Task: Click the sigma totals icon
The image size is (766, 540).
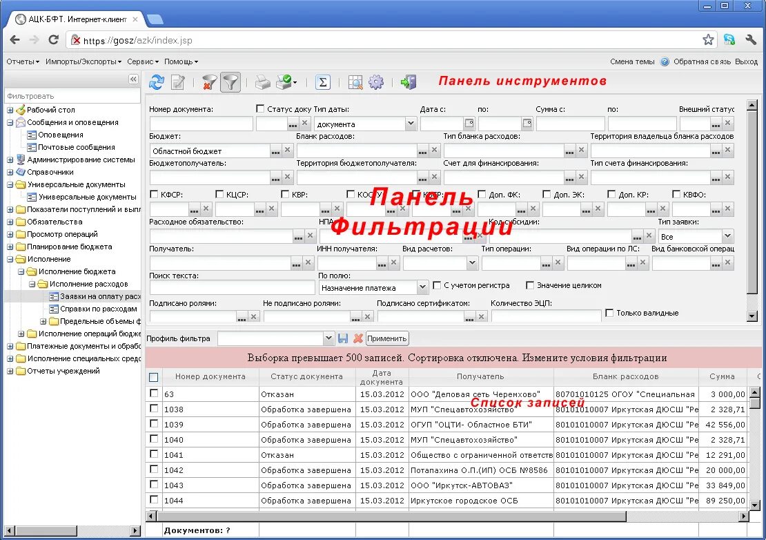Action: point(323,81)
